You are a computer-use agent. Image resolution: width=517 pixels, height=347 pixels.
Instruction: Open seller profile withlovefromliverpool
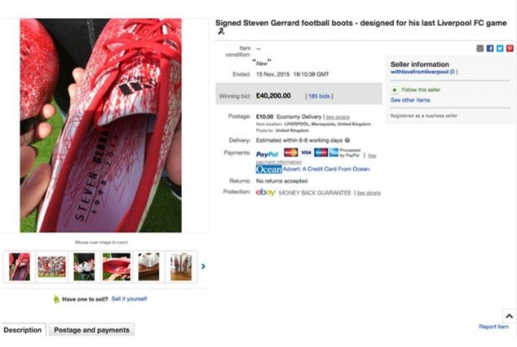point(419,72)
